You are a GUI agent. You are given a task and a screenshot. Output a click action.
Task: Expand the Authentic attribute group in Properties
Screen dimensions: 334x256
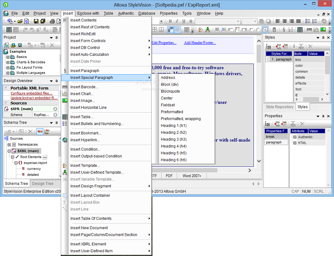coord(295,137)
